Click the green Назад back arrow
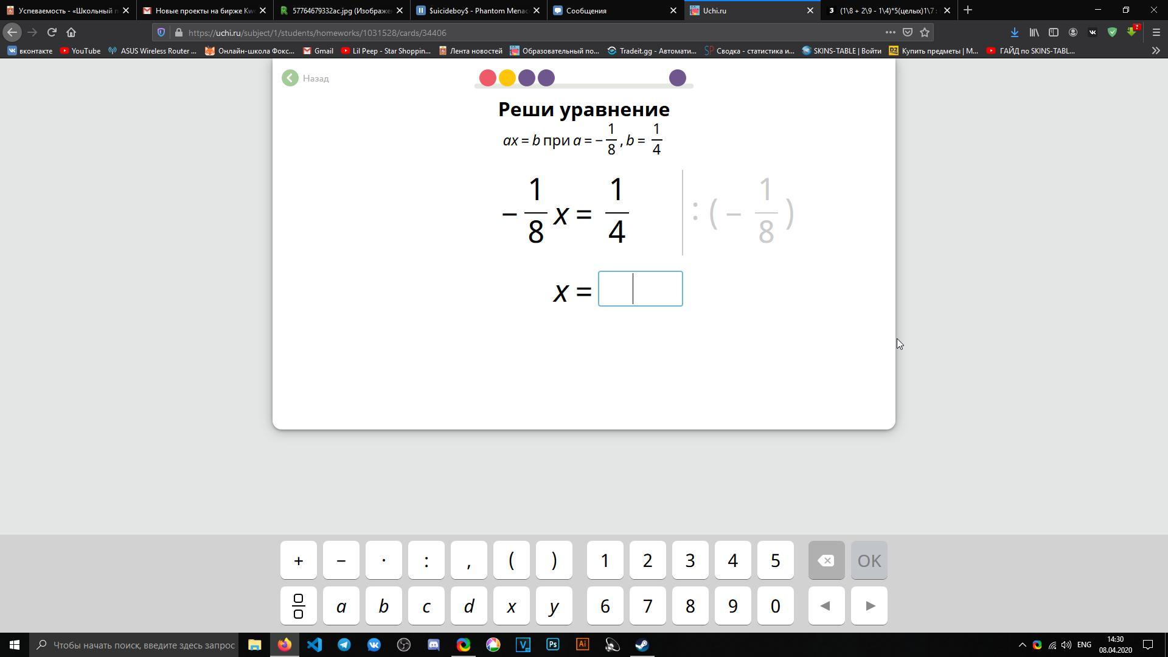 click(290, 78)
